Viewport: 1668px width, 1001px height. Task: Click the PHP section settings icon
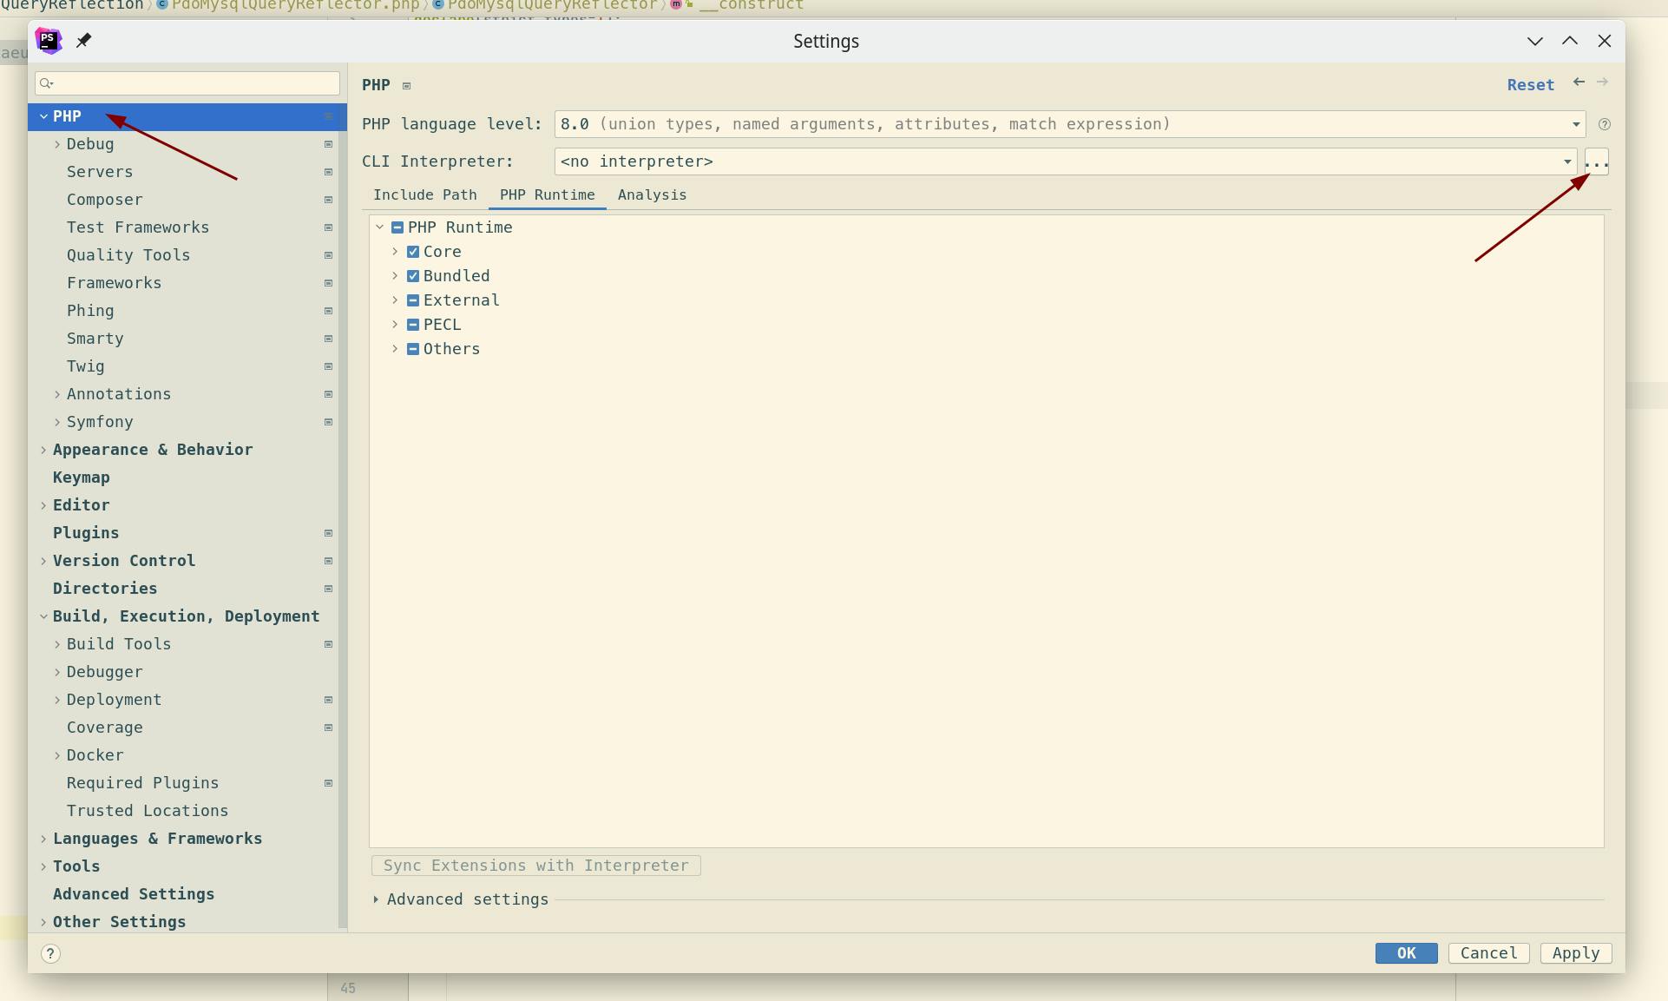click(x=327, y=117)
